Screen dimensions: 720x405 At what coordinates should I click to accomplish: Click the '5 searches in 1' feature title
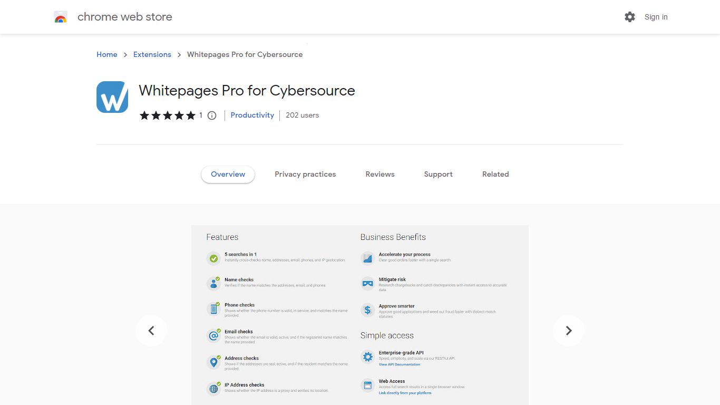(241, 255)
